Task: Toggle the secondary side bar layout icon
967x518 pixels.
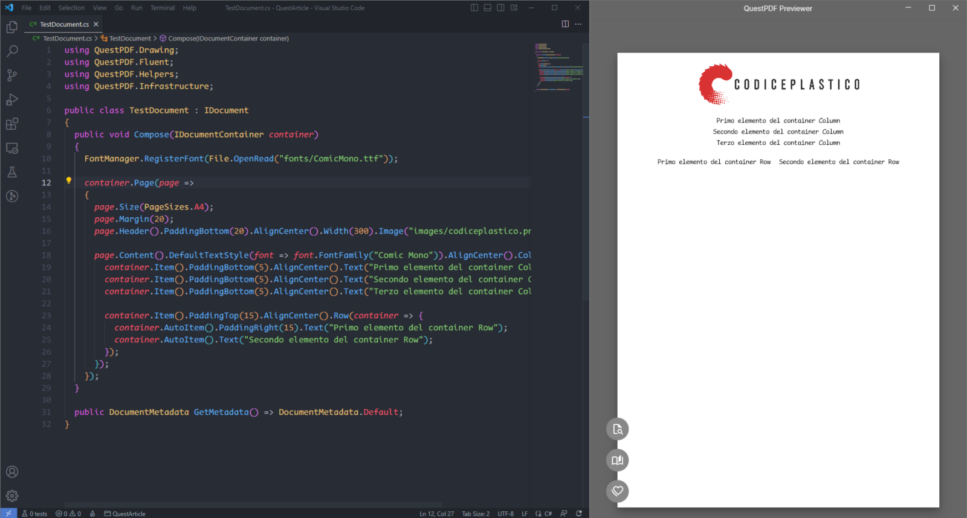Action: (500, 8)
